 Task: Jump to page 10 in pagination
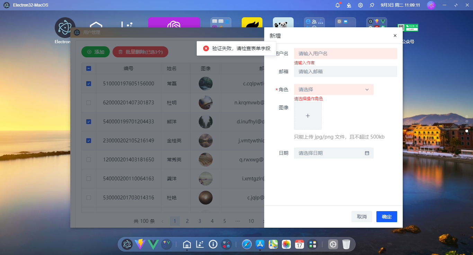(x=251, y=221)
